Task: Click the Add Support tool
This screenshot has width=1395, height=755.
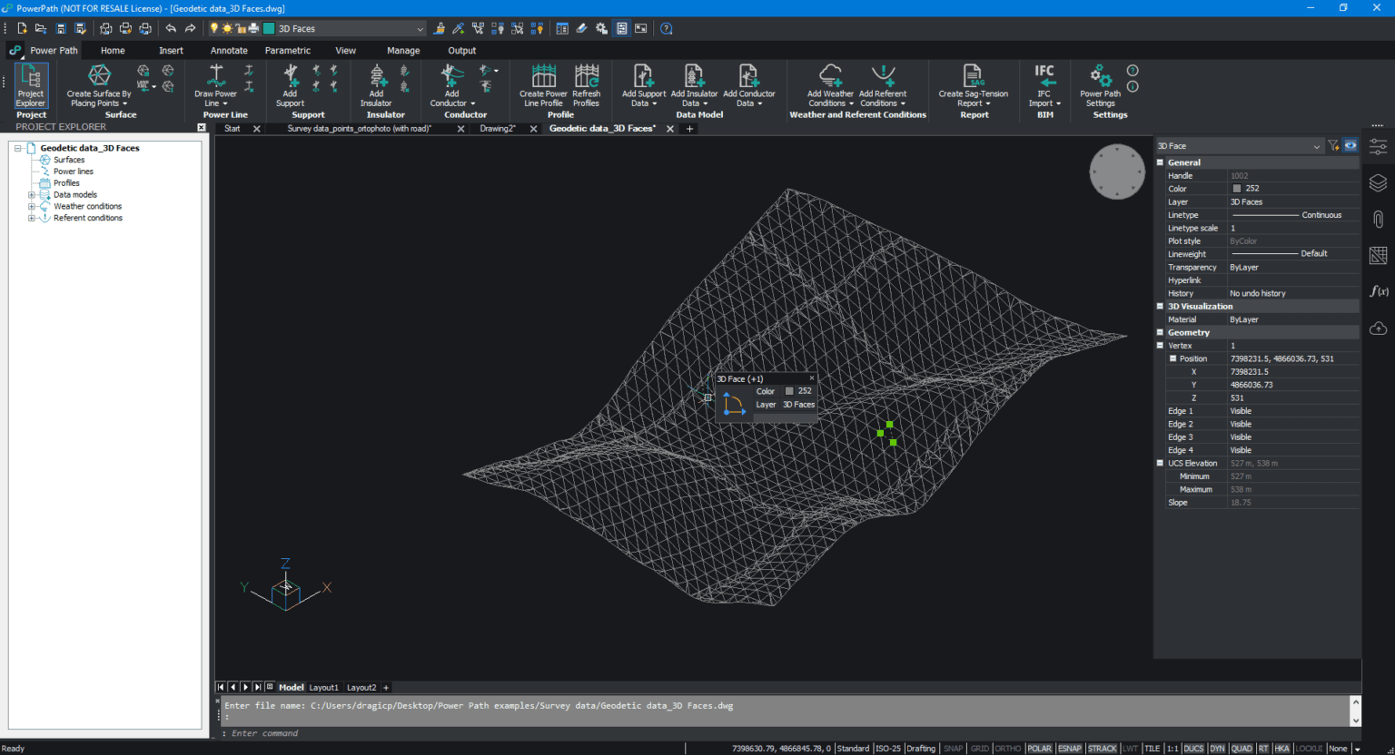Action: click(x=291, y=85)
